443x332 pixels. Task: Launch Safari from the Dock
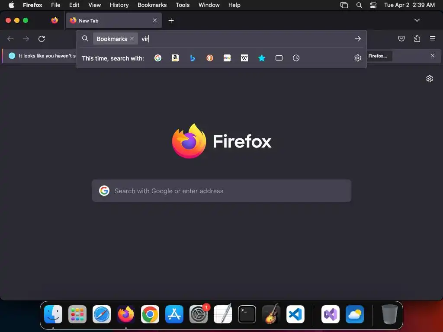tap(102, 314)
